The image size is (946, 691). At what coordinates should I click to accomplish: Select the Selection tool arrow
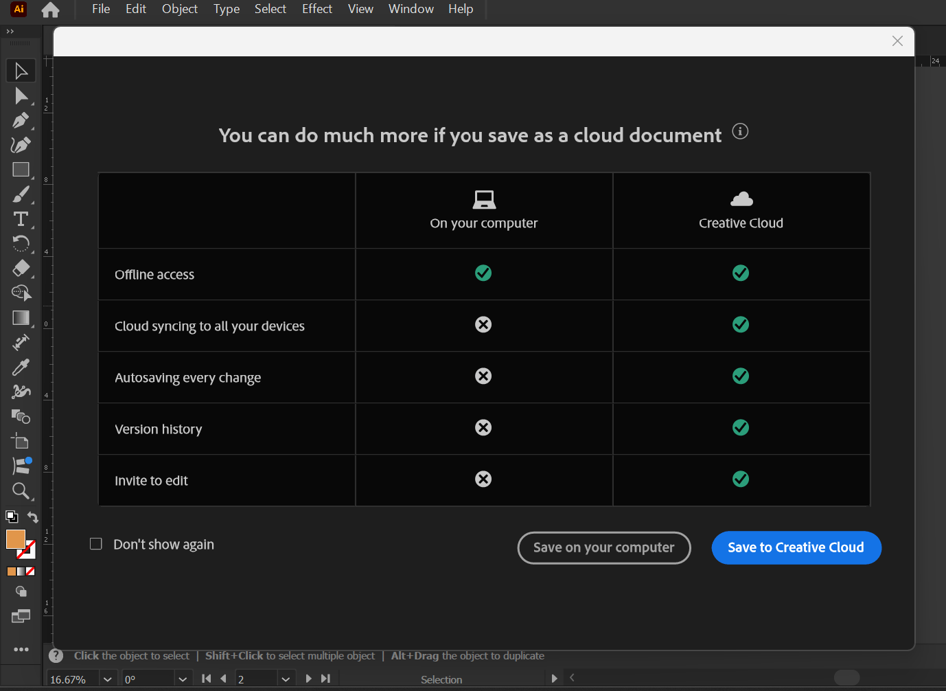pos(21,71)
